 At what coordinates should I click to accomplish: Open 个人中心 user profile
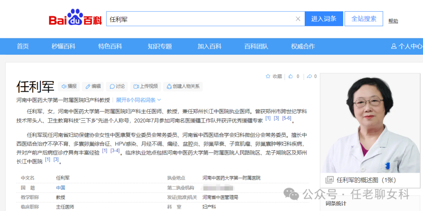pos(407,46)
